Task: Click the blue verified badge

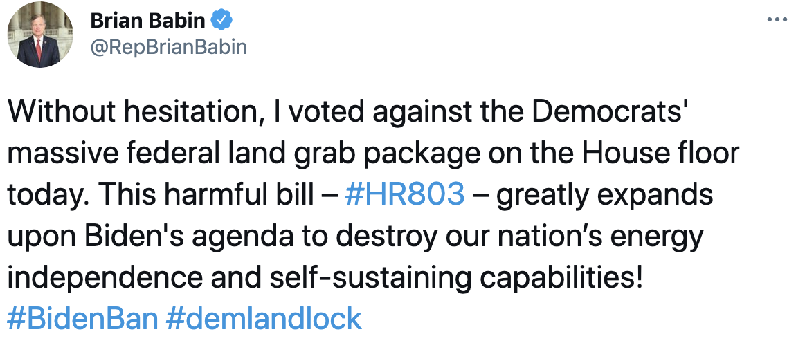Action: 221,21
